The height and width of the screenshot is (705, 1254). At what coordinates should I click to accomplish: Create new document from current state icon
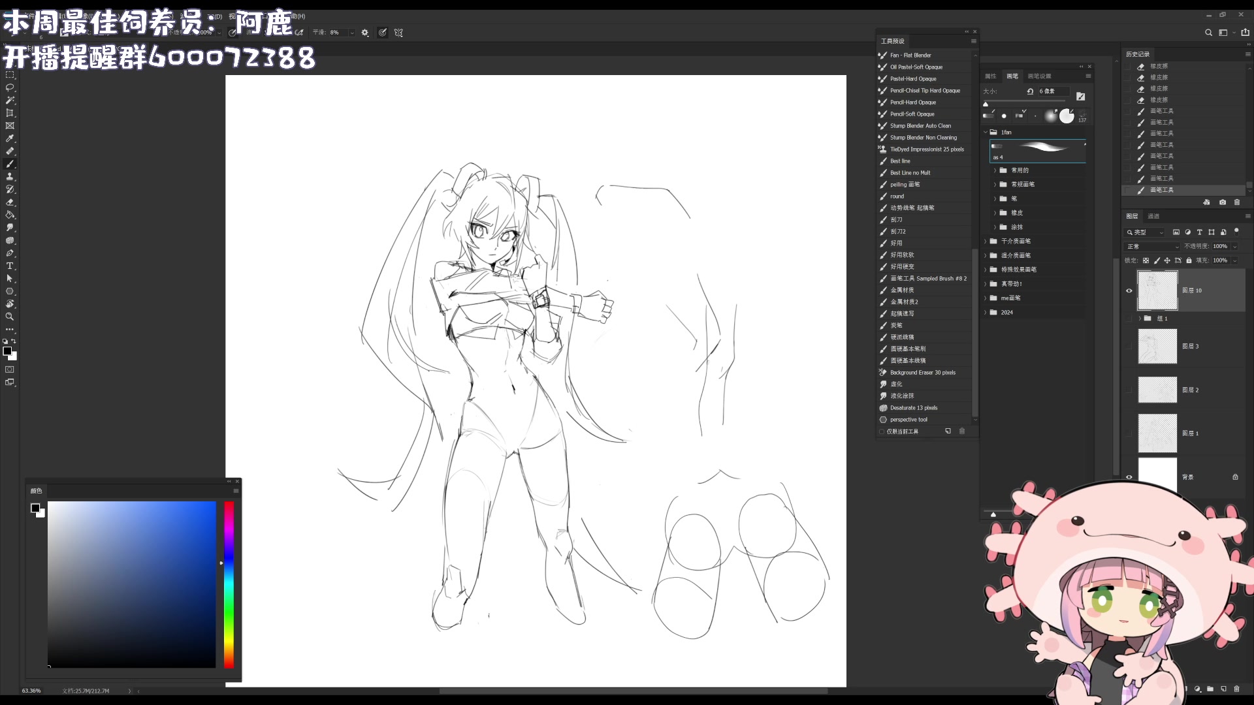pyautogui.click(x=1206, y=202)
